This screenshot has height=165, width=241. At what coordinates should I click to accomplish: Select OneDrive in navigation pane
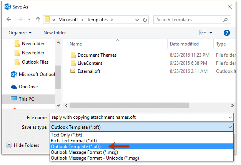point(24,87)
